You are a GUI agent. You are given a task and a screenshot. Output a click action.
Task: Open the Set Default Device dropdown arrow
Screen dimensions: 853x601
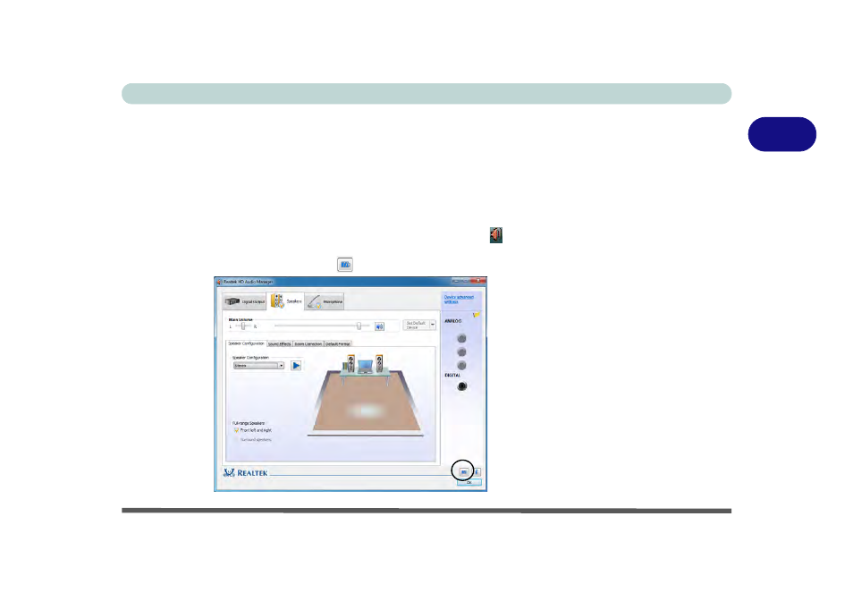[433, 326]
